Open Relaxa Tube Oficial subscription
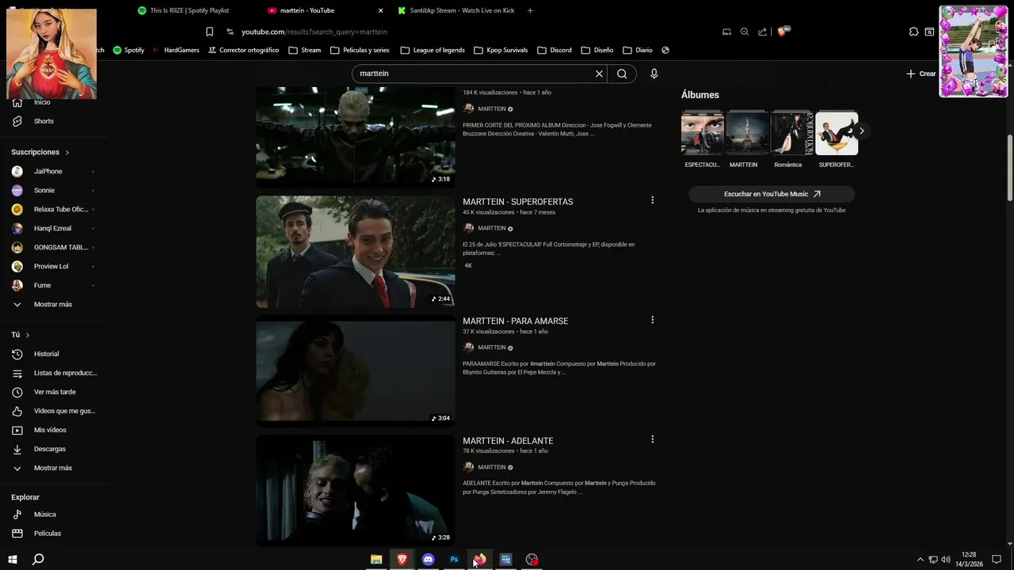The width and height of the screenshot is (1014, 570). pos(54,209)
